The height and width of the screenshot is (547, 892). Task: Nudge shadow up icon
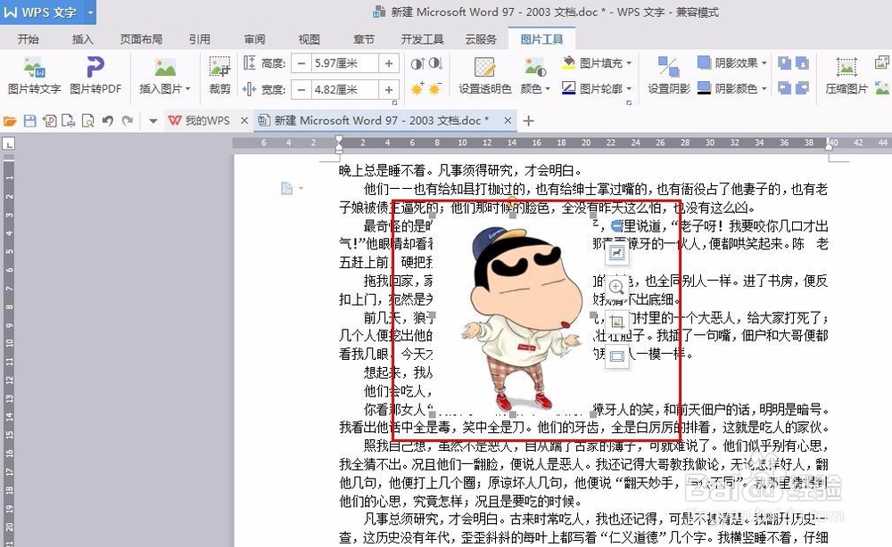[x=784, y=62]
